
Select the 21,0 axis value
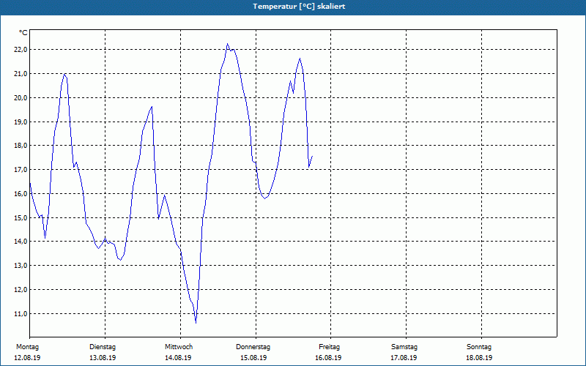tap(21, 74)
